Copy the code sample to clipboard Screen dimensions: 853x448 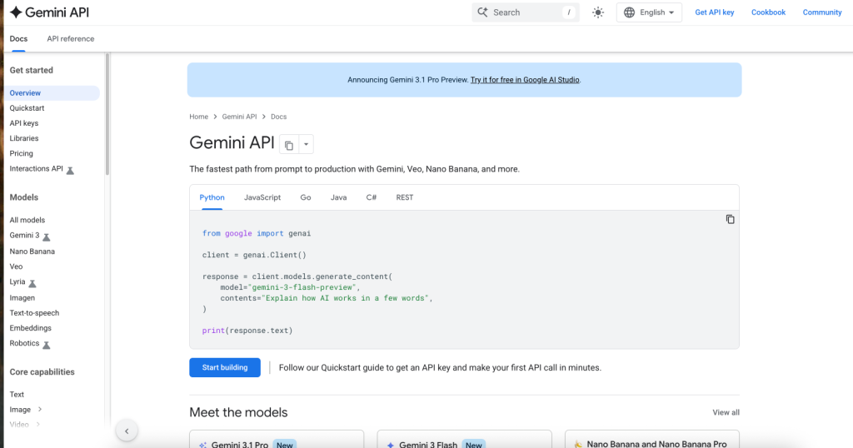click(x=730, y=219)
